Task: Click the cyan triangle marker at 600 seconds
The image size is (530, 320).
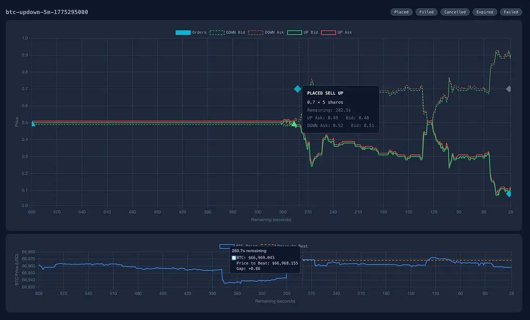Action: (33, 124)
